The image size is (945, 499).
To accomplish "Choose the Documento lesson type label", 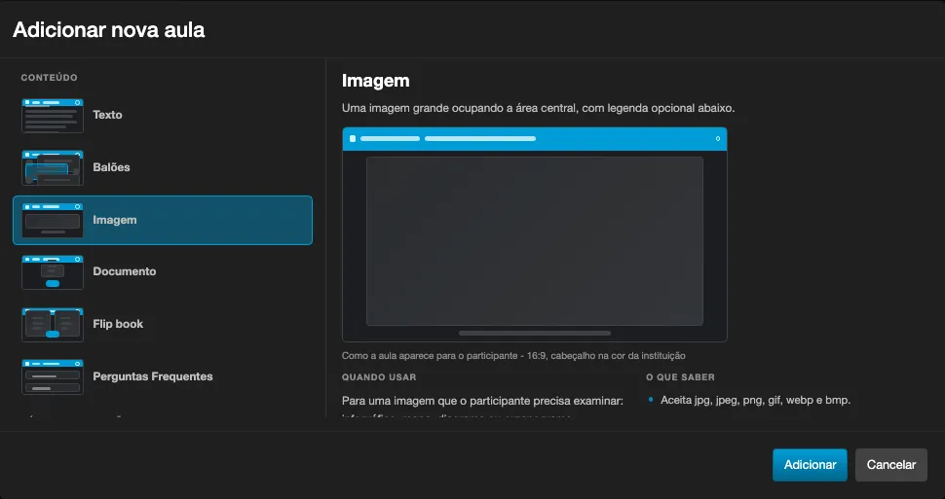I will 124,271.
